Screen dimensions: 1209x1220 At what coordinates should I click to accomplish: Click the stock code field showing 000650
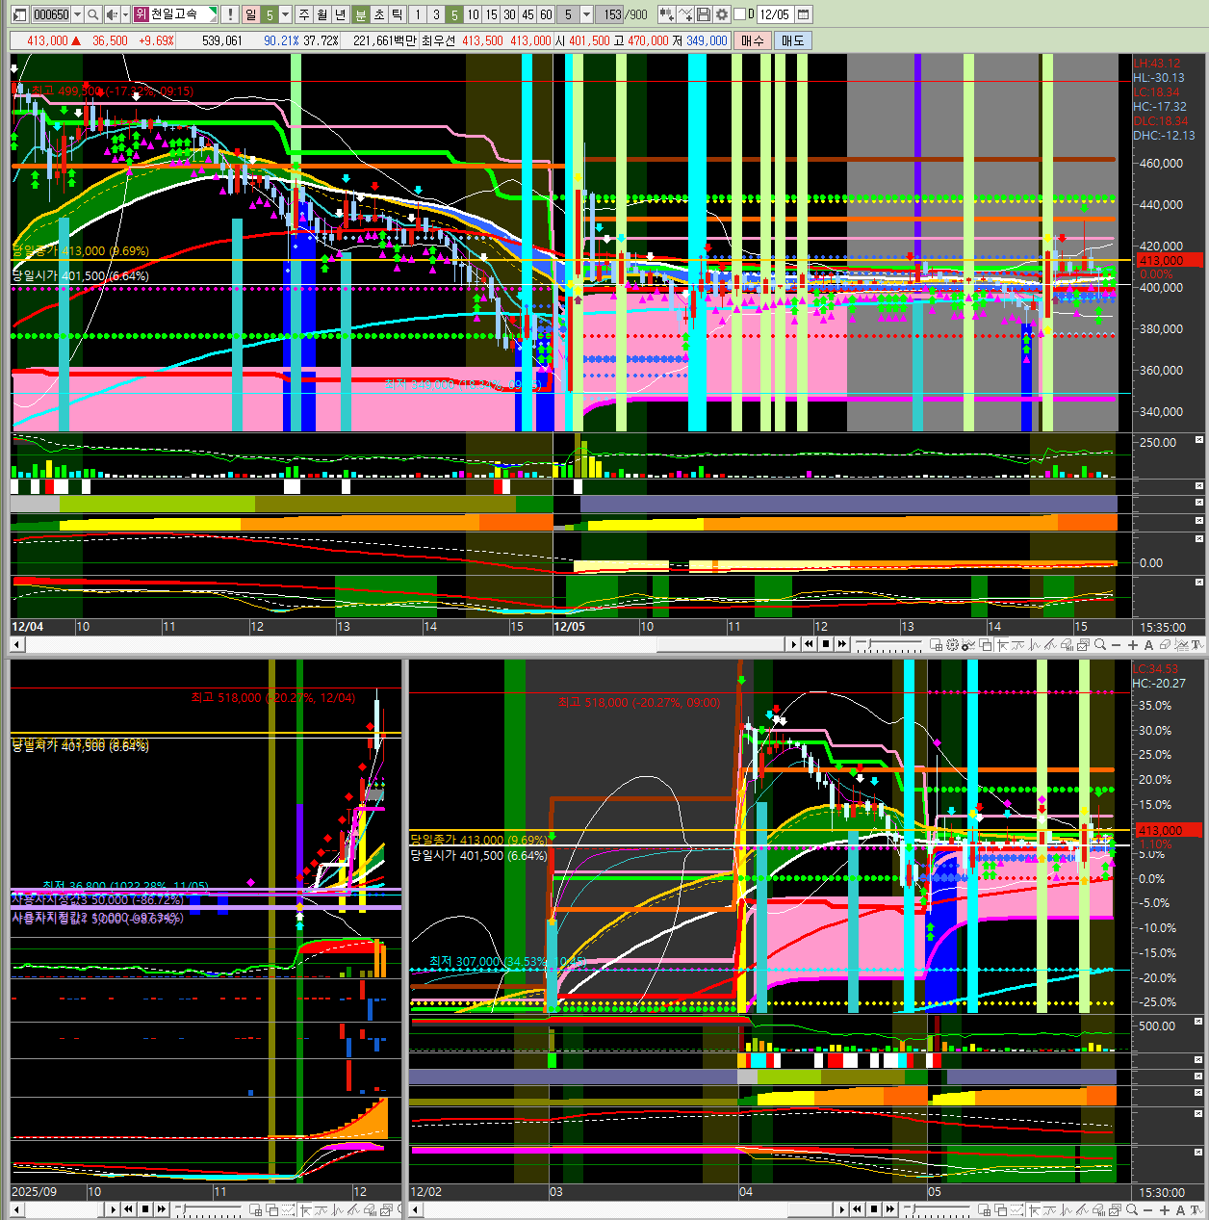click(51, 14)
